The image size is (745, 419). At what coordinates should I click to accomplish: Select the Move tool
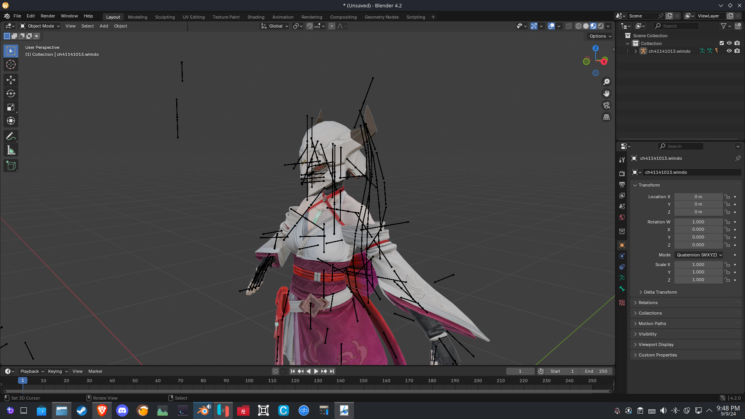11,80
